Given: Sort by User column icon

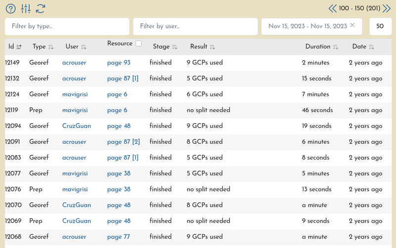Looking at the screenshot, I should click(84, 47).
